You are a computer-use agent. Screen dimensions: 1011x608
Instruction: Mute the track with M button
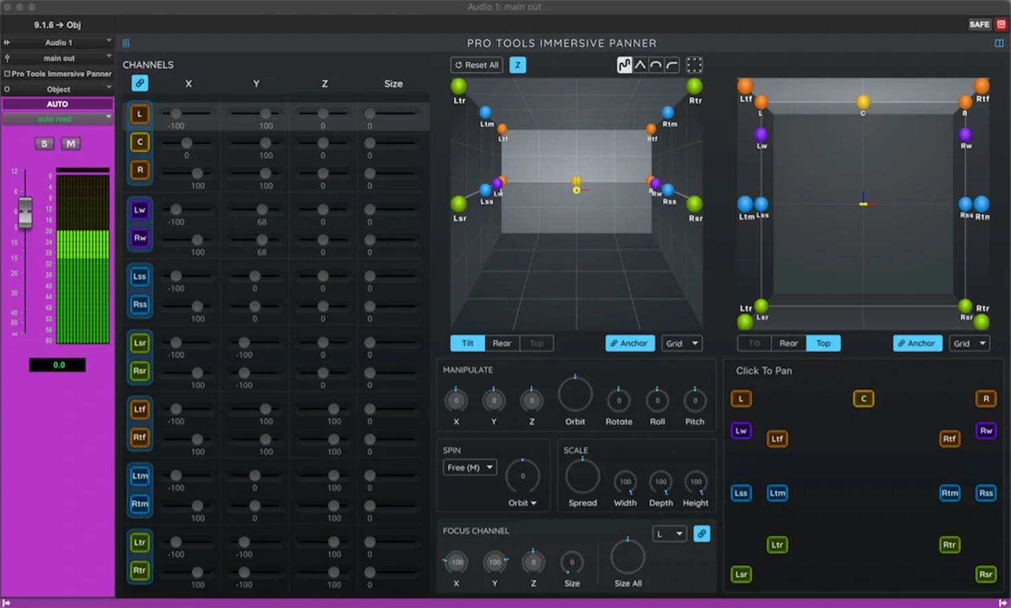[x=71, y=144]
